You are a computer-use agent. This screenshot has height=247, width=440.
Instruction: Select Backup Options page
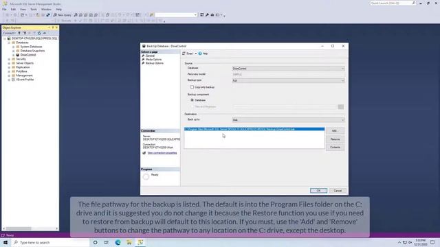point(154,63)
